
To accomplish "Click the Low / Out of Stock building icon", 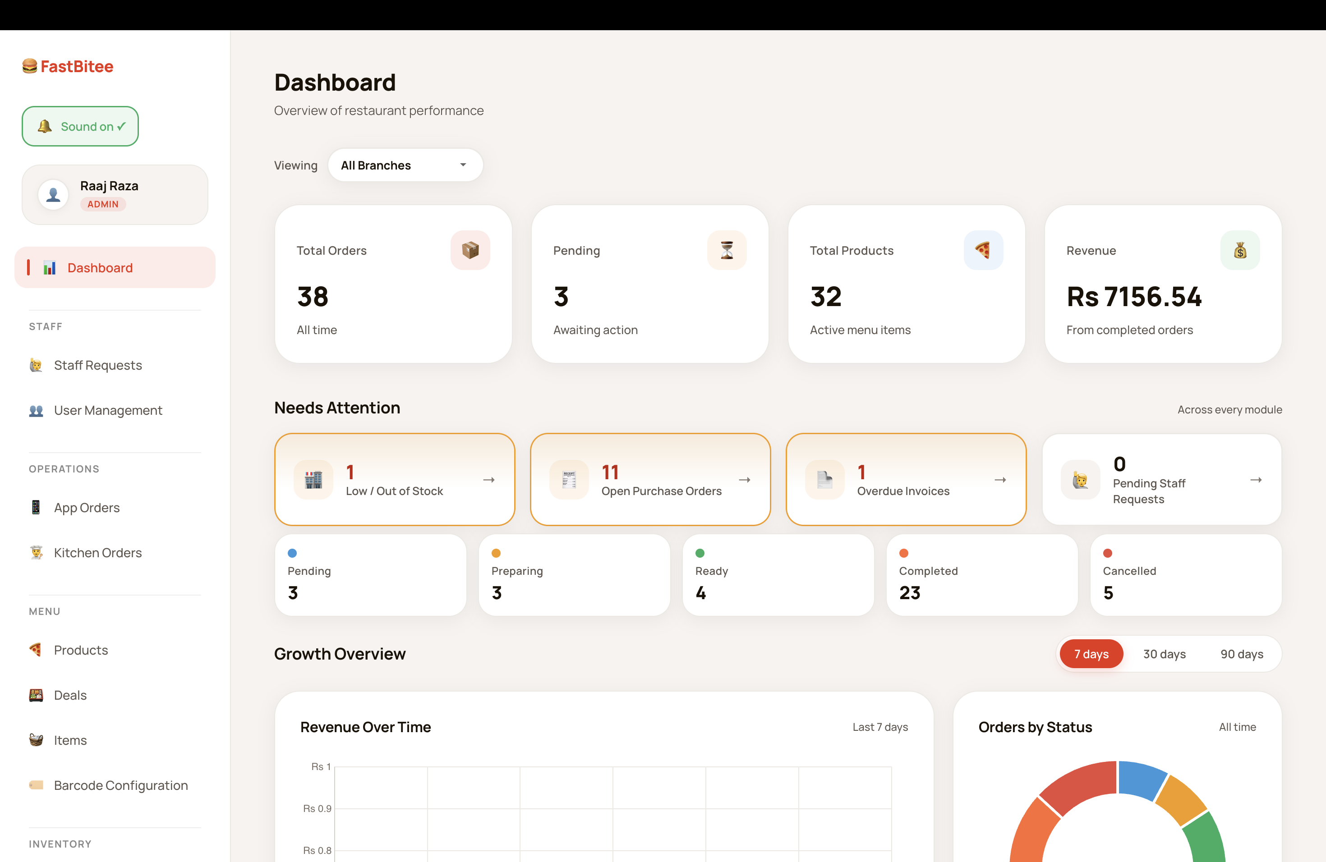I will click(x=313, y=479).
